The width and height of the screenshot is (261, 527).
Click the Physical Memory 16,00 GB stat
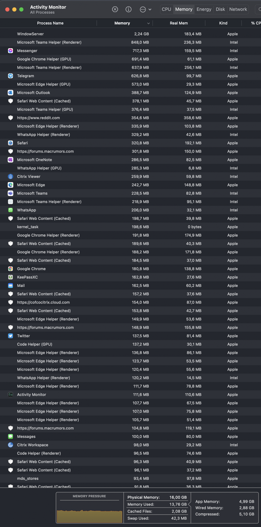(157, 497)
